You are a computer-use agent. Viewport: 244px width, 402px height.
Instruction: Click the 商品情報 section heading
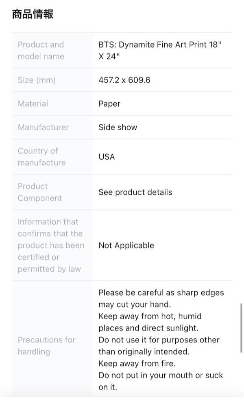tap(33, 15)
